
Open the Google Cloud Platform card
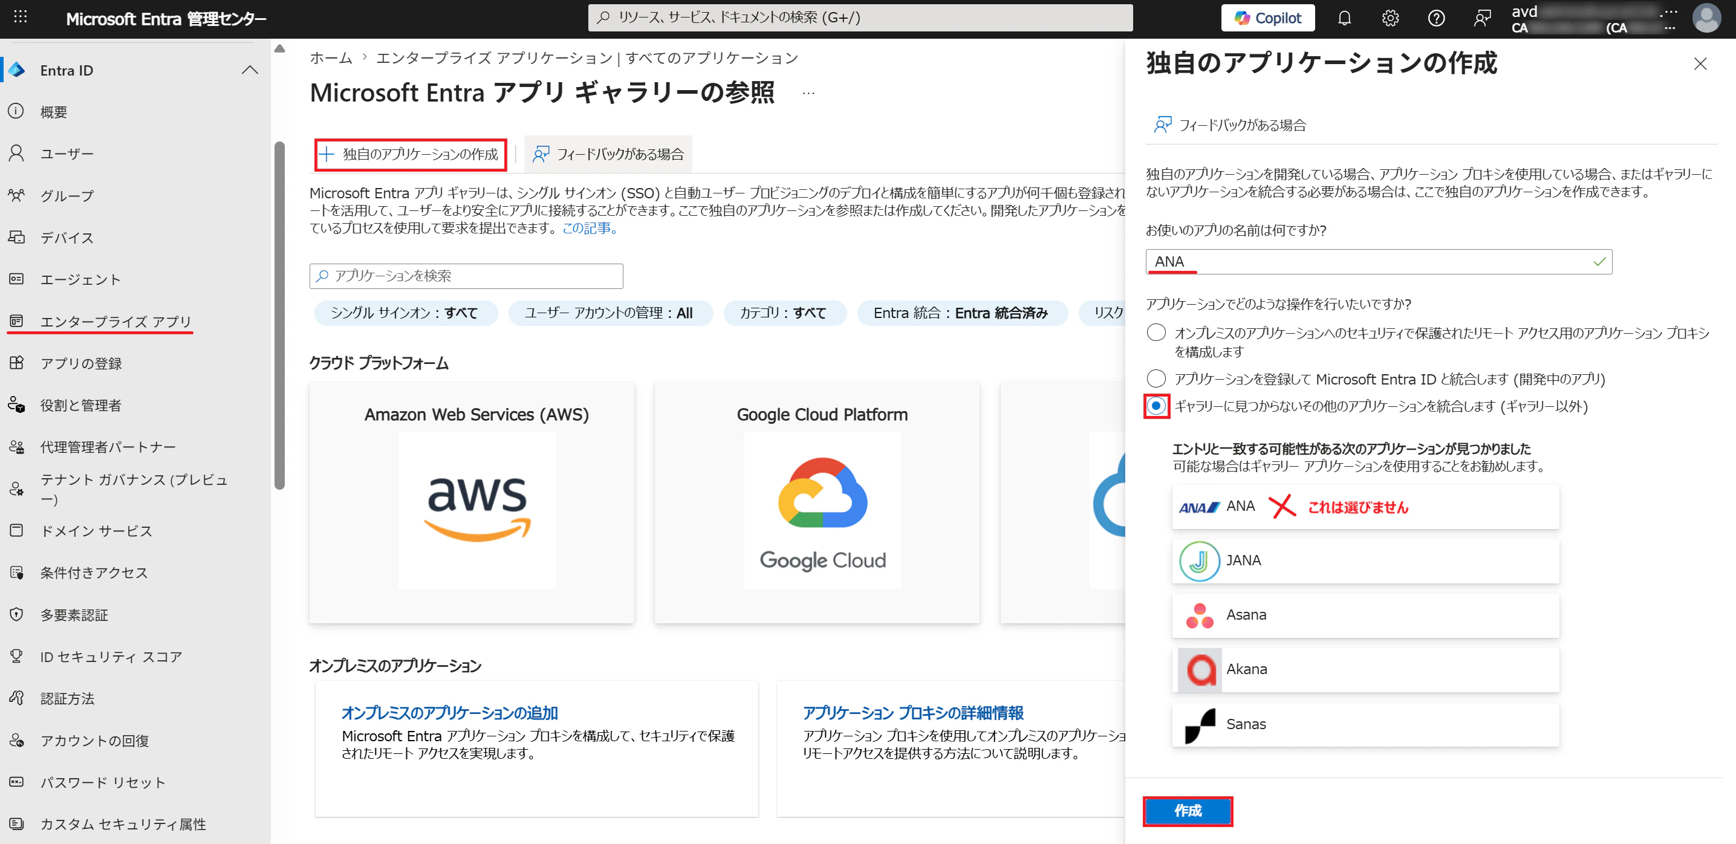(817, 502)
